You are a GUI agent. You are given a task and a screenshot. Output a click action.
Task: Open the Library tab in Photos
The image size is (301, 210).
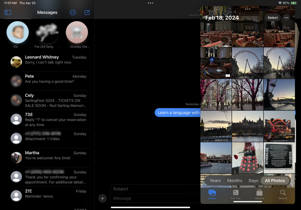pyautogui.click(x=212, y=194)
